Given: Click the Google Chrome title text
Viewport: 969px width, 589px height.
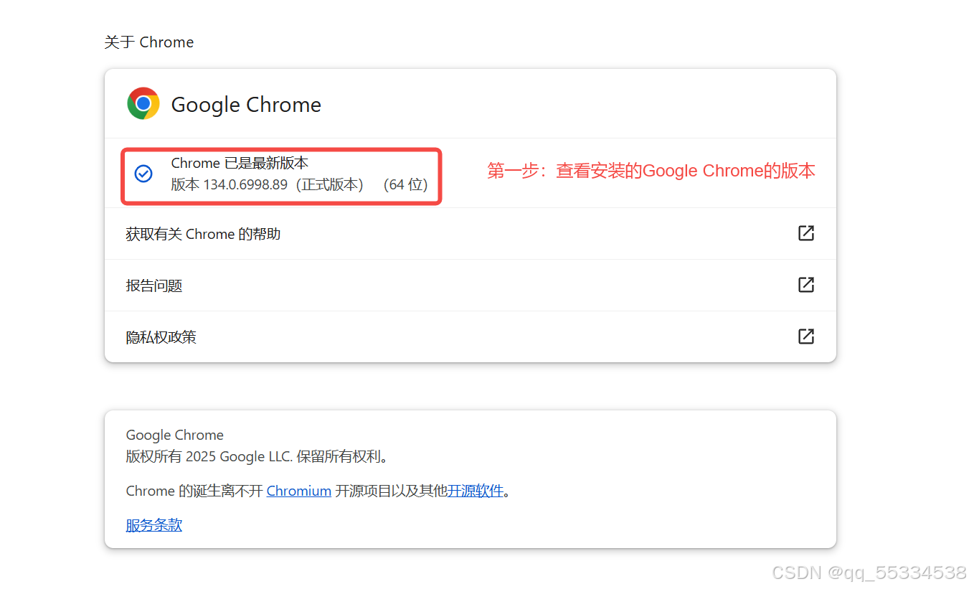Looking at the screenshot, I should [246, 105].
